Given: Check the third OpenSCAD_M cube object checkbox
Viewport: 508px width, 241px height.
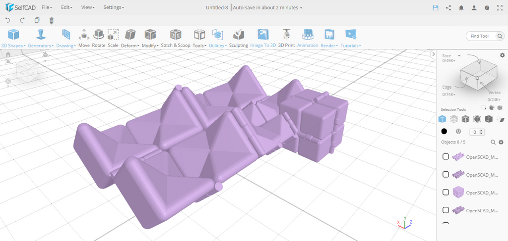Looking at the screenshot, I should 446,192.
